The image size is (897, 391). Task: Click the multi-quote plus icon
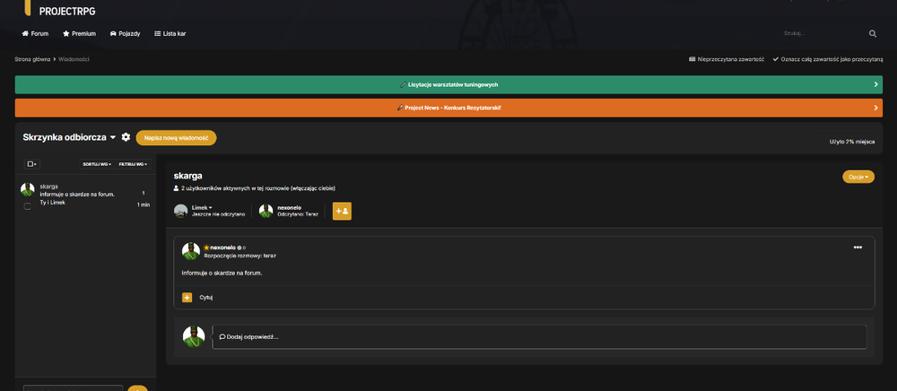pos(187,297)
